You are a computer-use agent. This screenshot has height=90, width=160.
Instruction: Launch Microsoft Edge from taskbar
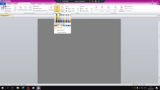coord(23,88)
